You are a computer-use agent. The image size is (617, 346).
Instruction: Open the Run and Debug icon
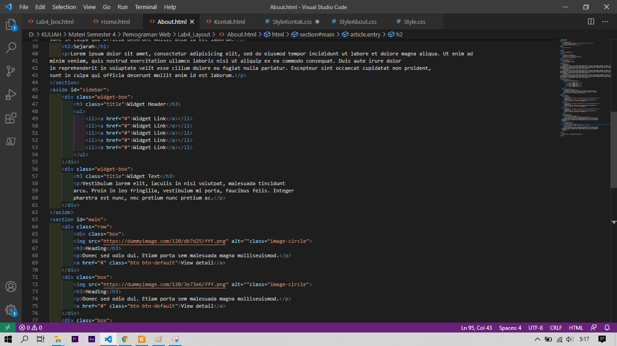point(11,95)
